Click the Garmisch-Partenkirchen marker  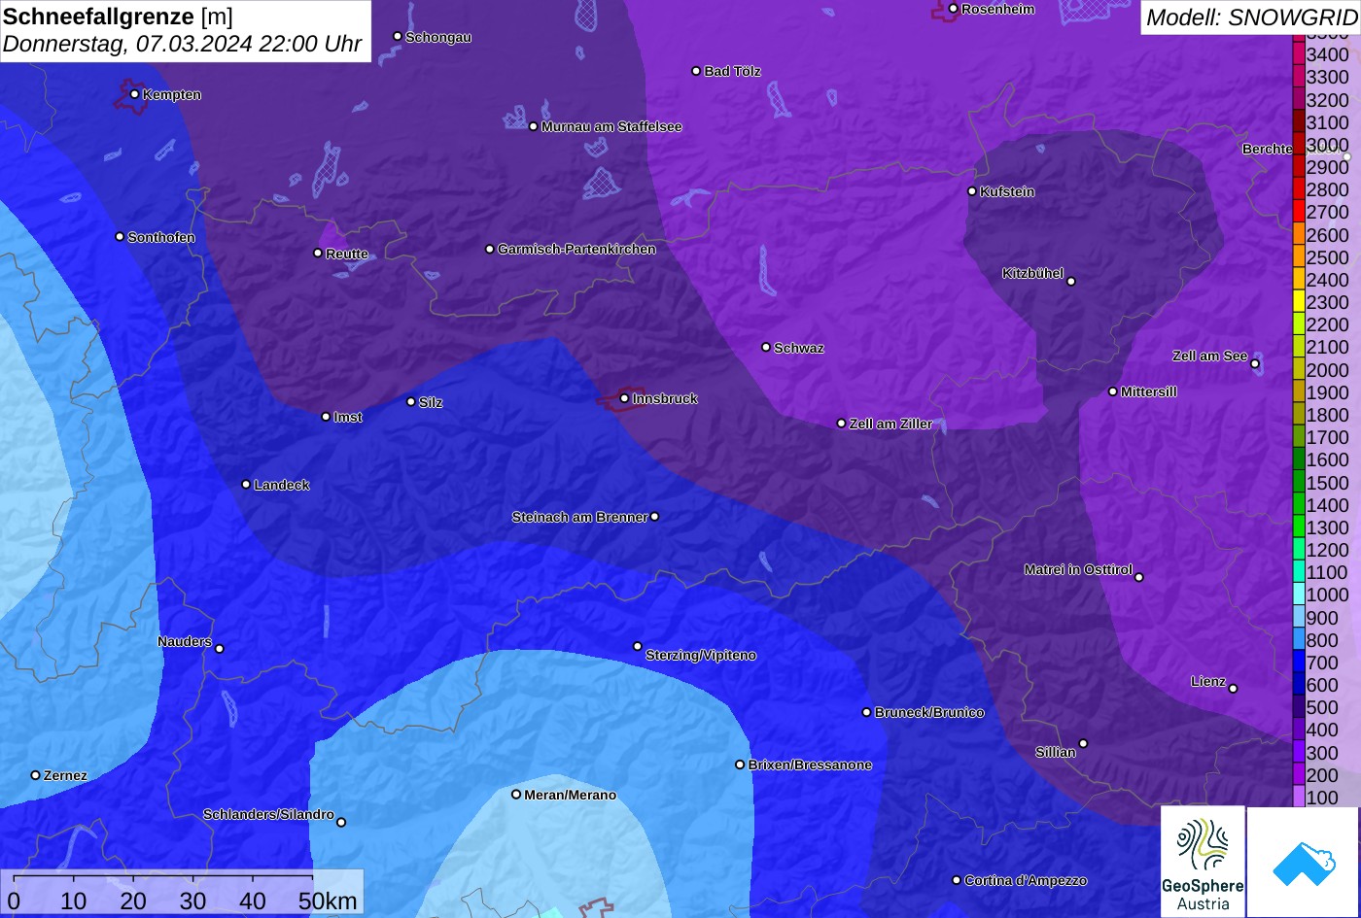[490, 249]
